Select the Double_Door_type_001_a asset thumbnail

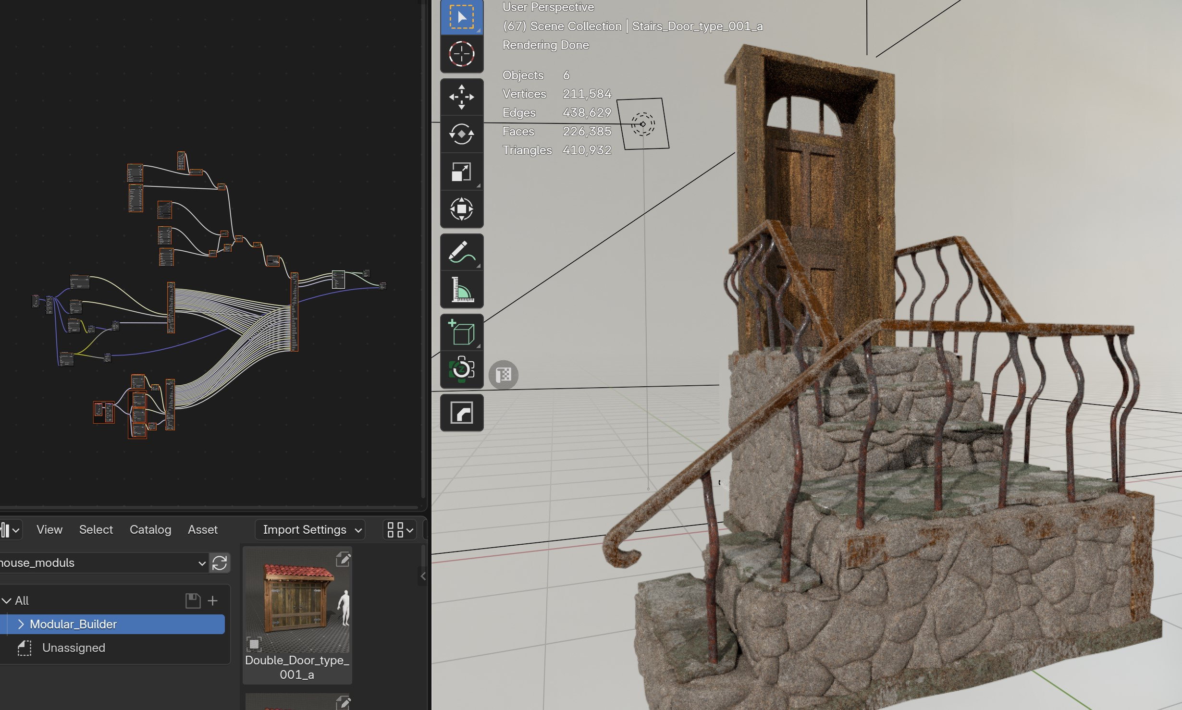pos(297,600)
